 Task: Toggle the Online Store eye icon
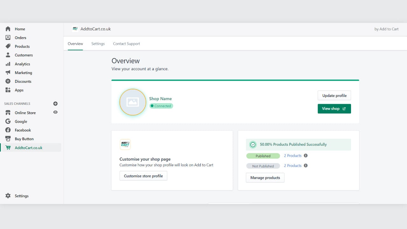coord(55,112)
